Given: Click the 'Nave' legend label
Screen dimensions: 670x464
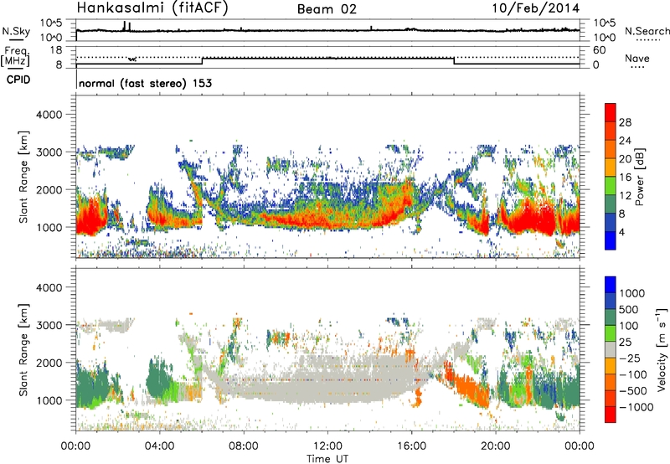Looking at the screenshot, I should click(637, 59).
